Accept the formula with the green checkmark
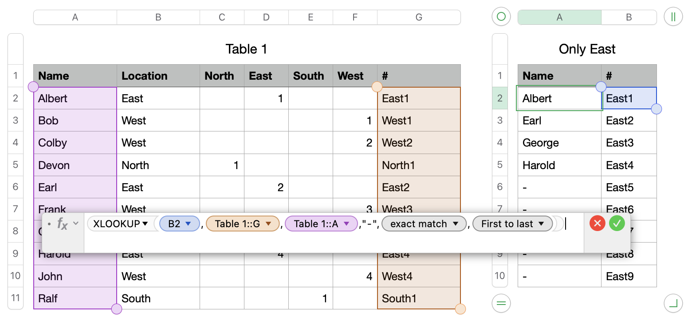 pos(617,224)
